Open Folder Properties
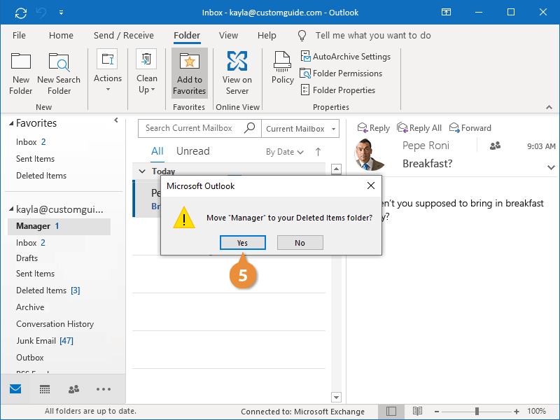 click(x=338, y=90)
